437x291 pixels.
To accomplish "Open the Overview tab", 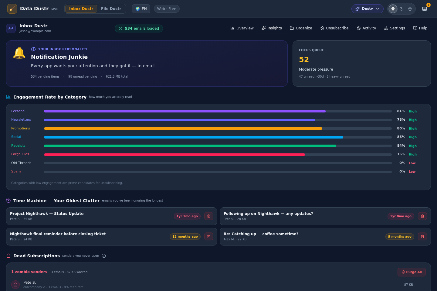I will coord(242,28).
